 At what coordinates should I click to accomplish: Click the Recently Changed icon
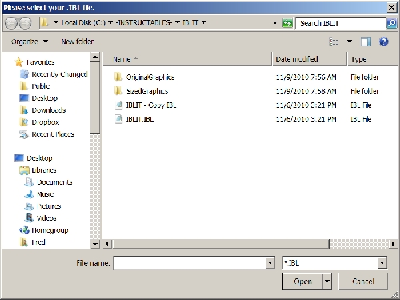pos(24,74)
